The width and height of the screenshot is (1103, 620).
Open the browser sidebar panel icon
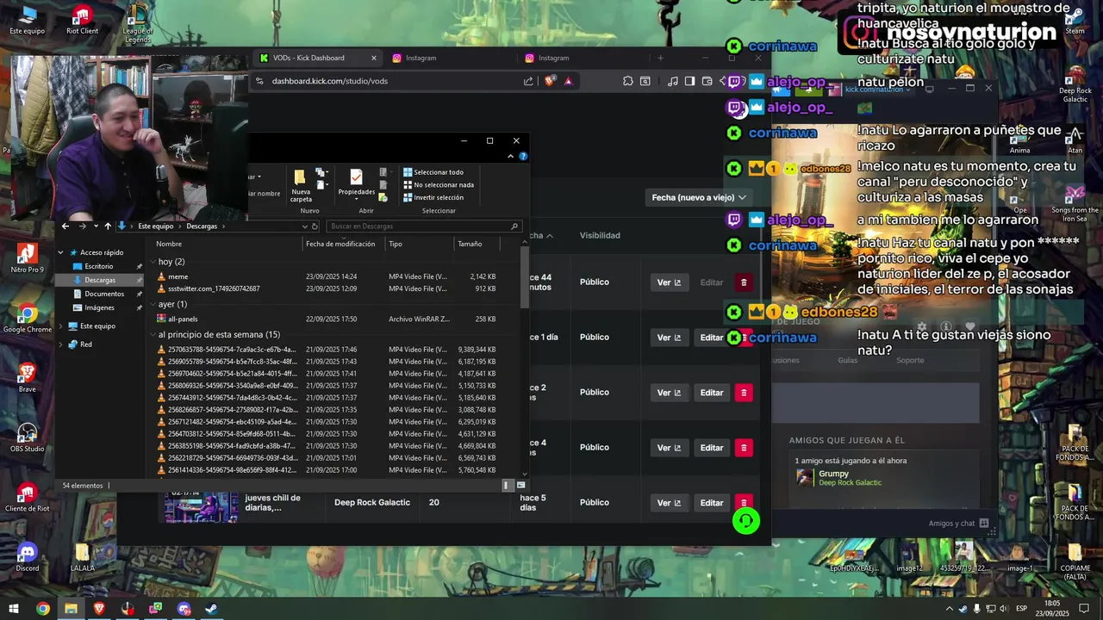(x=689, y=81)
